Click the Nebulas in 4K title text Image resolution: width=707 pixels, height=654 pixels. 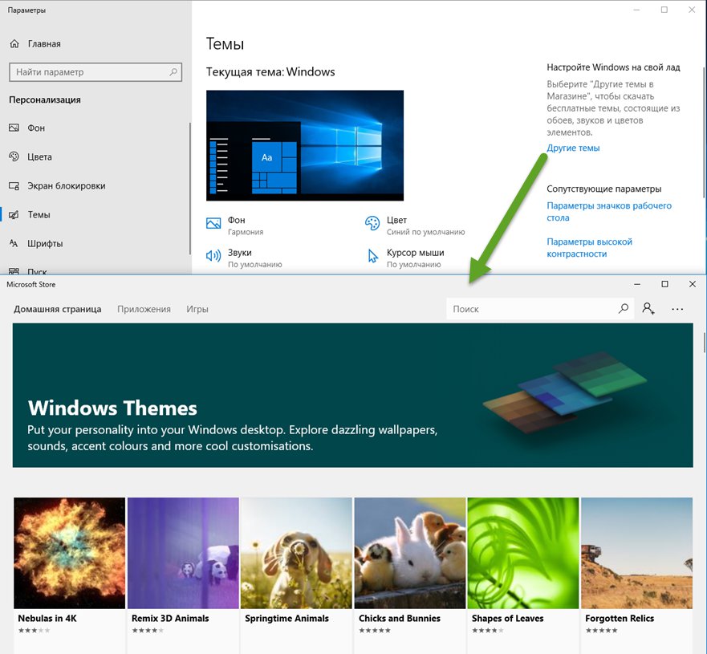coord(47,619)
